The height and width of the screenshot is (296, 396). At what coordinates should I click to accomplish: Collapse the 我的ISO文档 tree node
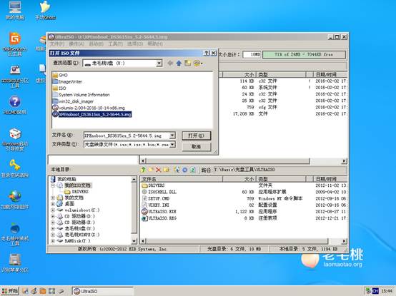[53, 185]
